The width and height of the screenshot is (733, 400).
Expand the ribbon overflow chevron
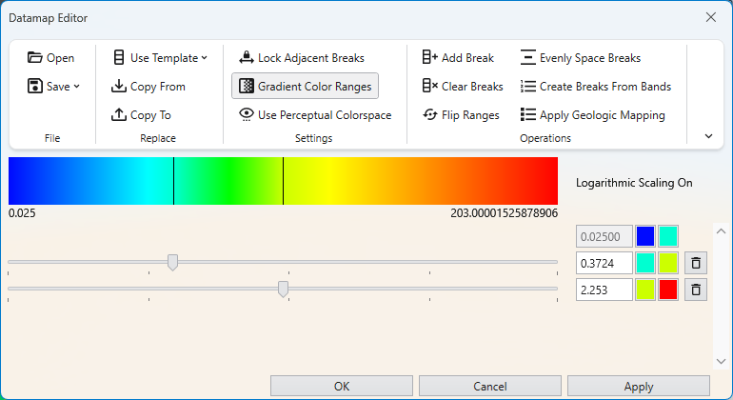[708, 136]
